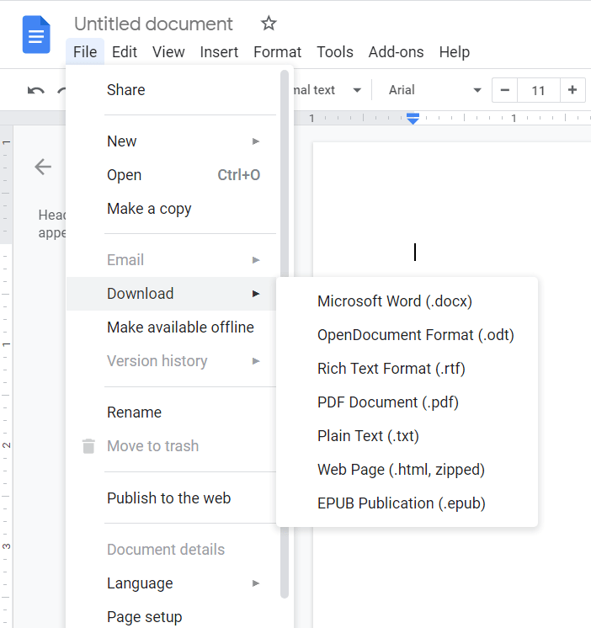Click the Google Docs home icon

click(x=36, y=35)
